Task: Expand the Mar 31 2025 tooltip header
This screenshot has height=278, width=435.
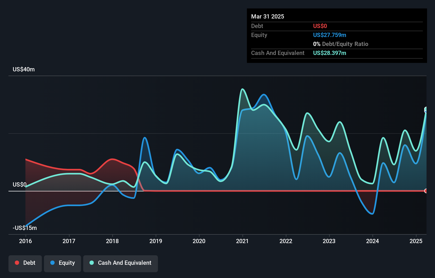Action: 268,16
